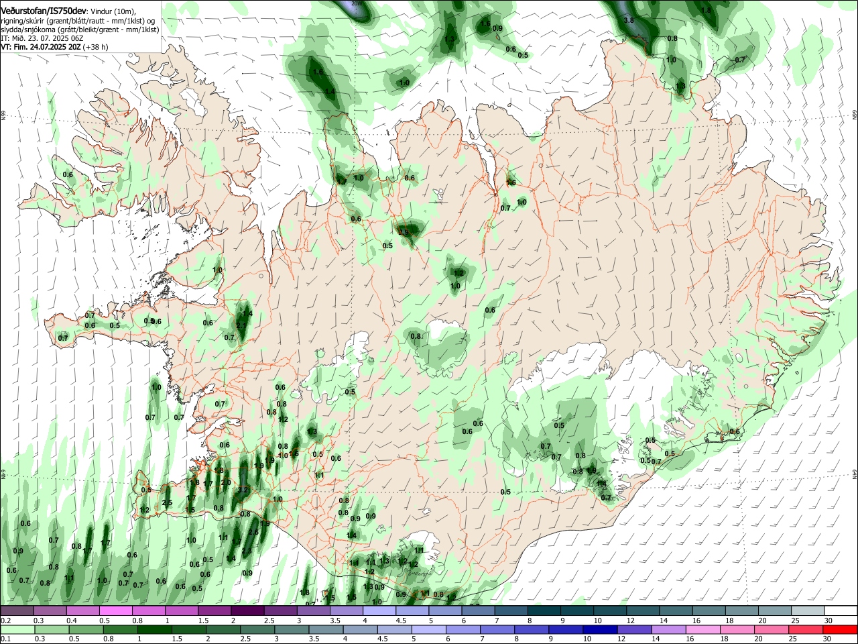Click the 20W longitude label
The height and width of the screenshot is (644, 858).
pos(357,3)
